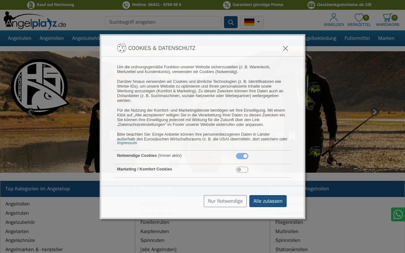Viewport: 405px width, 253px height.
Task: Open the Angelmarken & -hersteller link
Action: point(34,250)
